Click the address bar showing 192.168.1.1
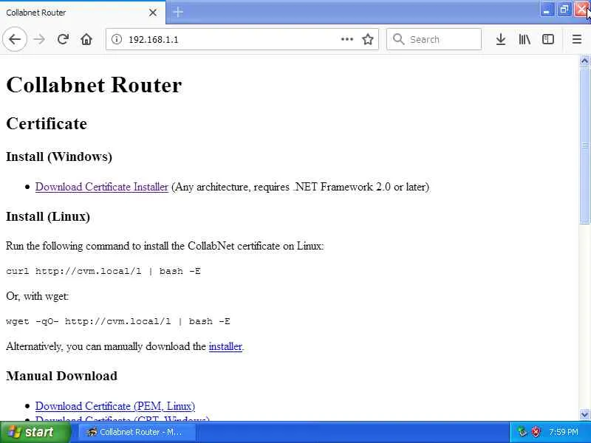Image resolution: width=591 pixels, height=443 pixels. (x=242, y=39)
